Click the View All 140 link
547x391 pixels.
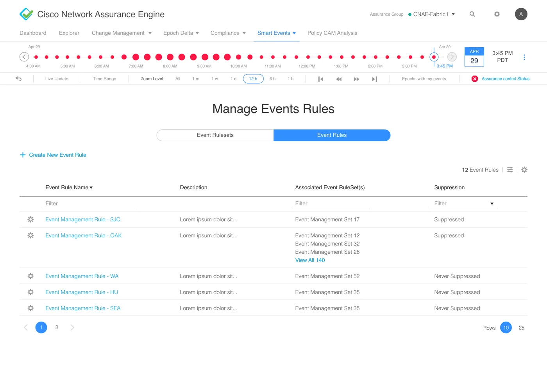coord(310,260)
